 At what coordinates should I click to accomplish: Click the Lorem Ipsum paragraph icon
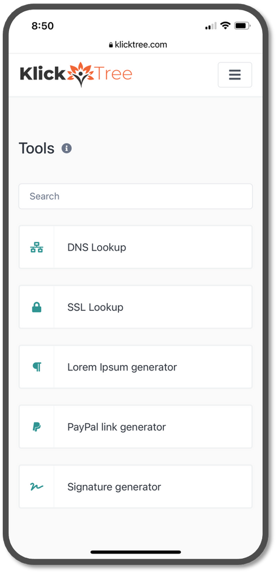click(x=37, y=367)
